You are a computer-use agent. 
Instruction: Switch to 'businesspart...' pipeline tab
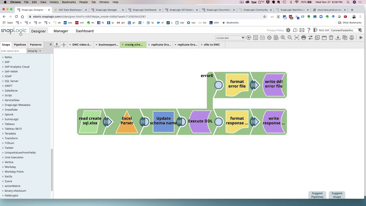[108, 45]
